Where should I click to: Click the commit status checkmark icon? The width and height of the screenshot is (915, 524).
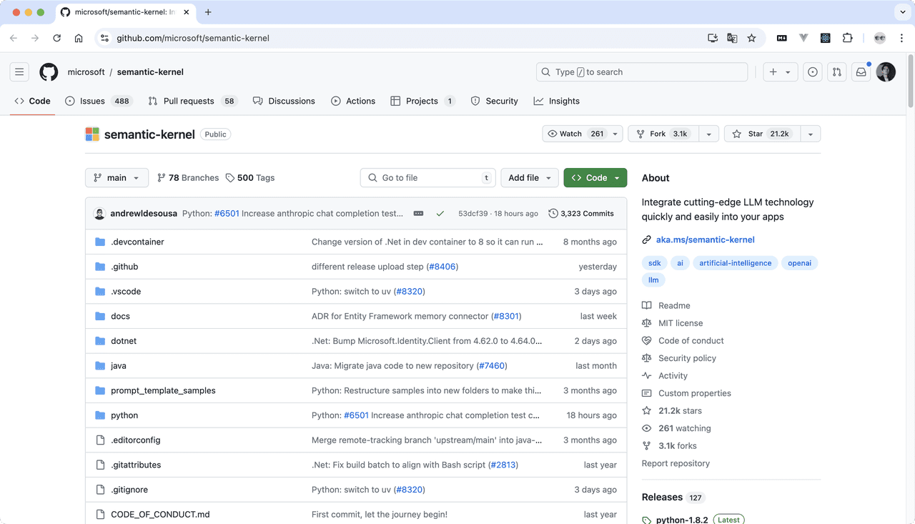[440, 214]
